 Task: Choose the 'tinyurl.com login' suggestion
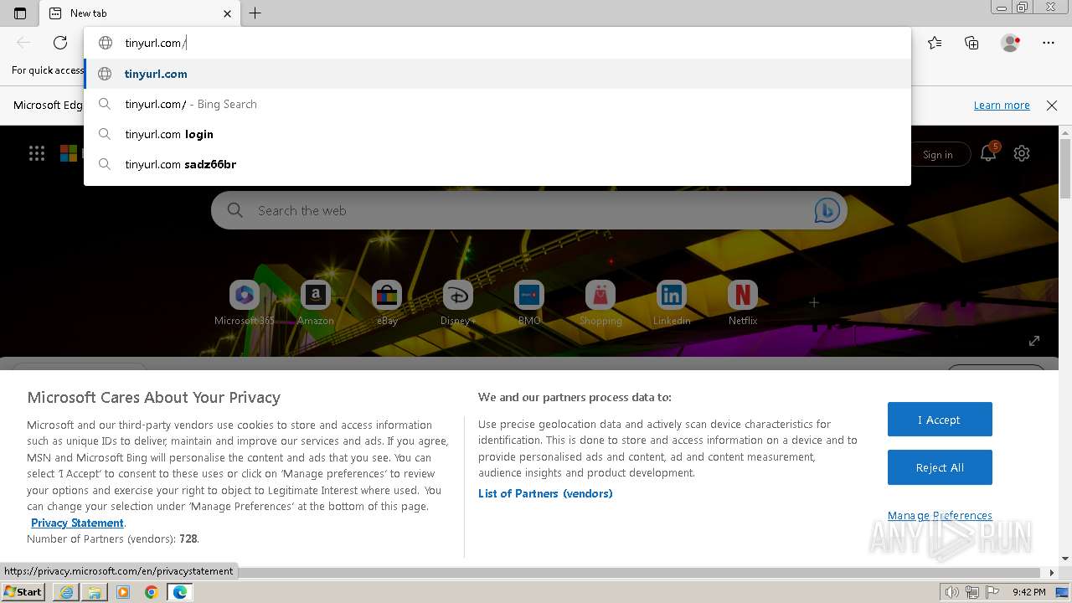point(497,134)
